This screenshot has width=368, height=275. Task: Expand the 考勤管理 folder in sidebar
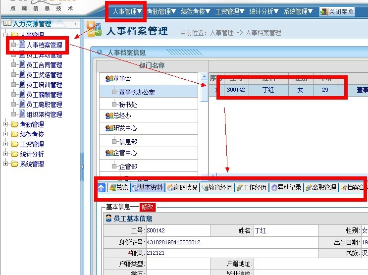tap(6, 124)
